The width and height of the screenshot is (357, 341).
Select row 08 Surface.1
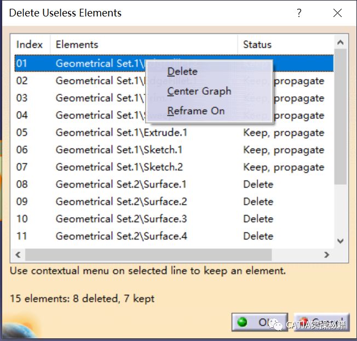click(x=121, y=184)
